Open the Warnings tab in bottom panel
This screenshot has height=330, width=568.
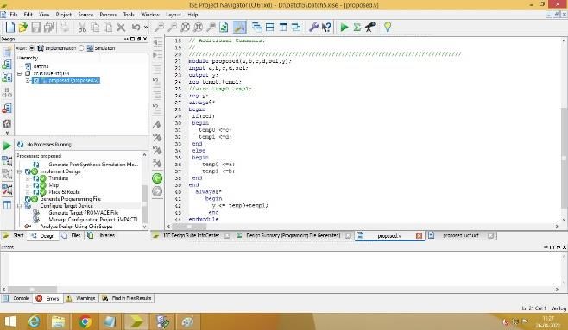[x=81, y=298]
